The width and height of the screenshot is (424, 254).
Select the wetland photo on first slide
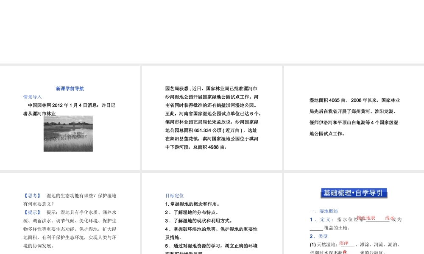click(x=68, y=133)
